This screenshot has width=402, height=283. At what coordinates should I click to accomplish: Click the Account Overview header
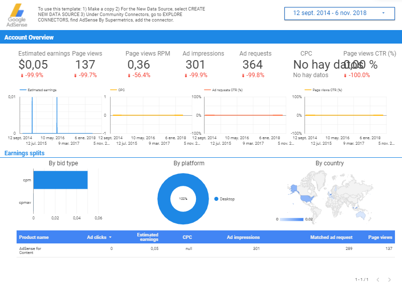tap(29, 38)
